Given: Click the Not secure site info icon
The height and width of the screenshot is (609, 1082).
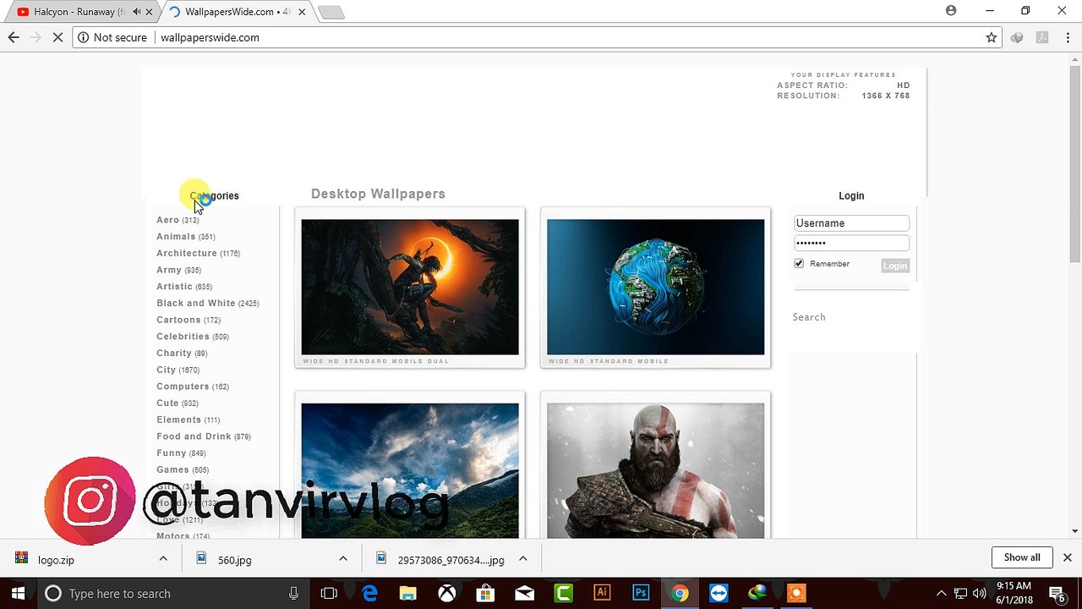Looking at the screenshot, I should [x=83, y=37].
